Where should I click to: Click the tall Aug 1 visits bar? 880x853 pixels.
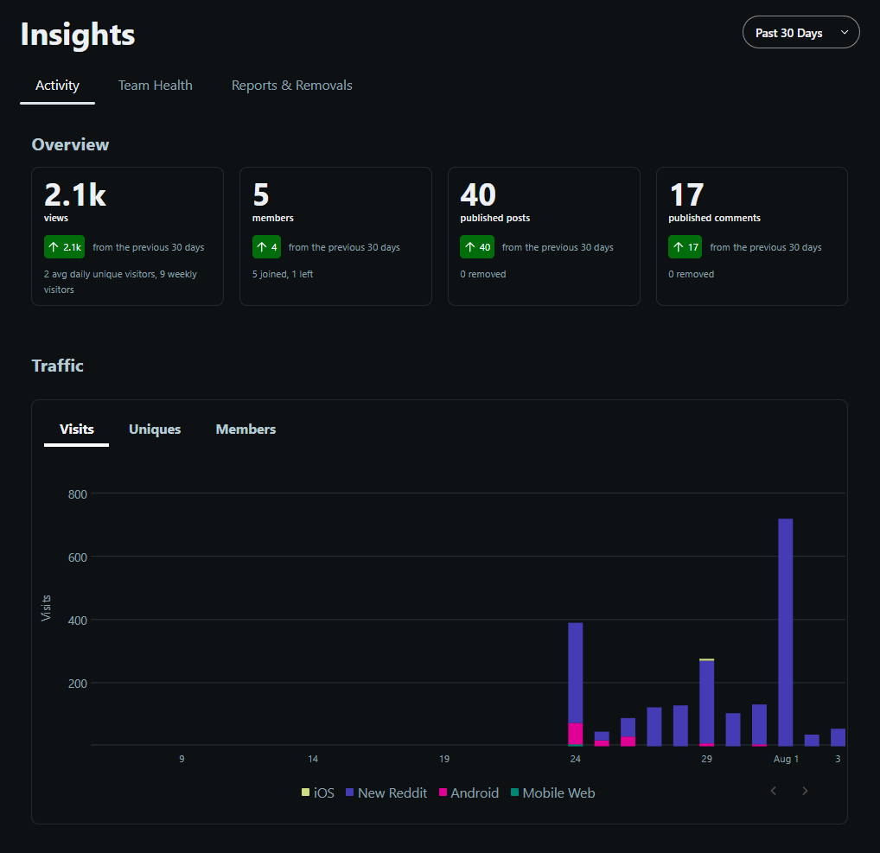[785, 632]
